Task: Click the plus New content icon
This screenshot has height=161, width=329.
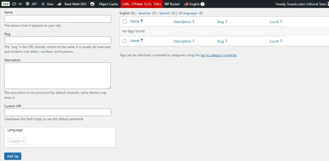Action: (x=43, y=4)
